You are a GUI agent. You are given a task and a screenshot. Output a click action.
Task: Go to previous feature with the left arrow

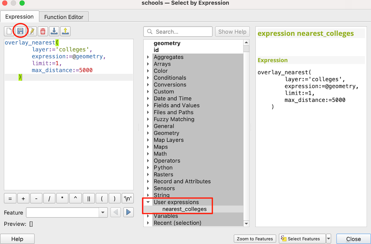[115, 212]
